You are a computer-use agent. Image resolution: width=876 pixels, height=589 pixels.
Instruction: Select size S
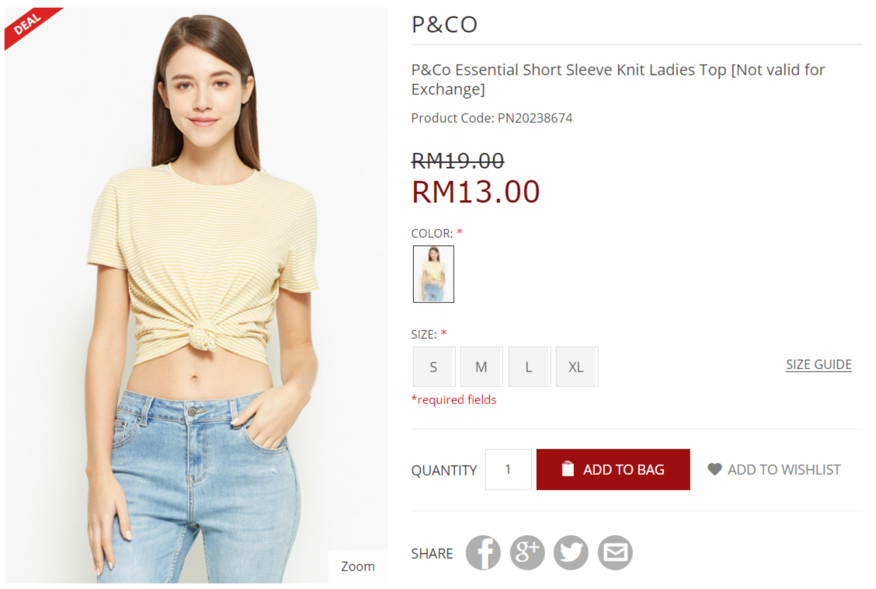coord(434,367)
